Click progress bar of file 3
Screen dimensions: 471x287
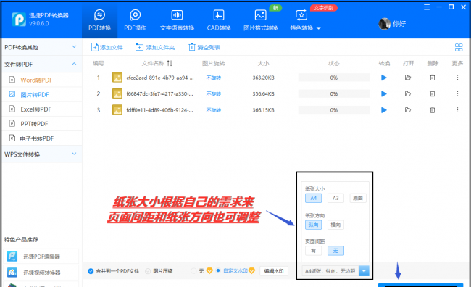pyautogui.click(x=334, y=110)
